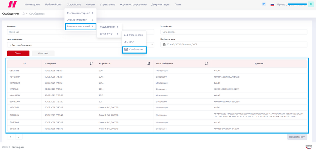
Task: Open the Рабочий стол menu
Action: (54, 4)
